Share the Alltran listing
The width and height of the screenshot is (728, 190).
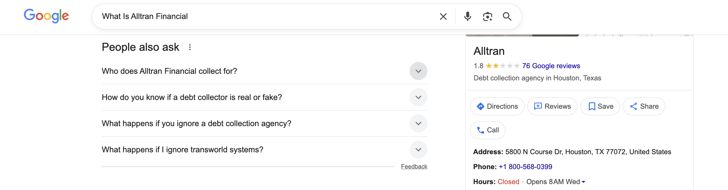coord(644,107)
